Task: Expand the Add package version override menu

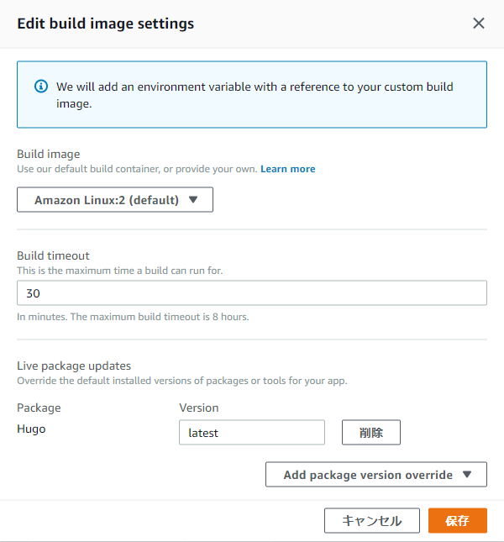Action: [376, 474]
